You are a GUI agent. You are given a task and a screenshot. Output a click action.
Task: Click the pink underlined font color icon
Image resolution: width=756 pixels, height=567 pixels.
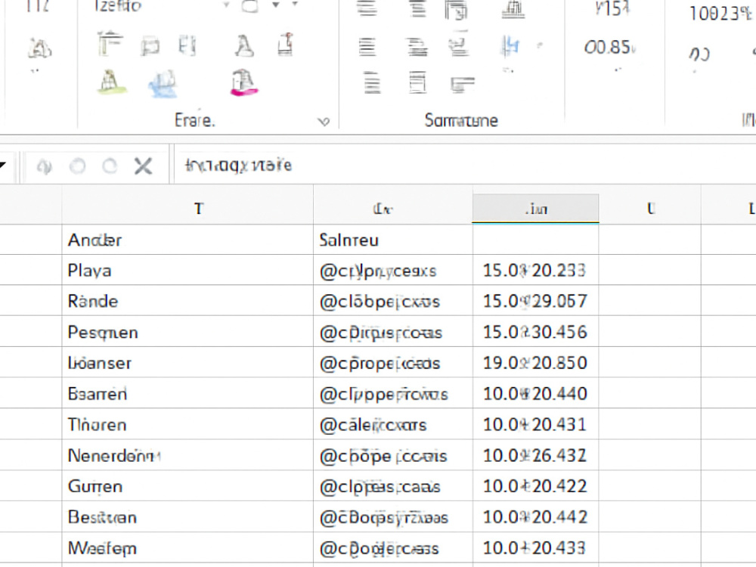click(243, 82)
